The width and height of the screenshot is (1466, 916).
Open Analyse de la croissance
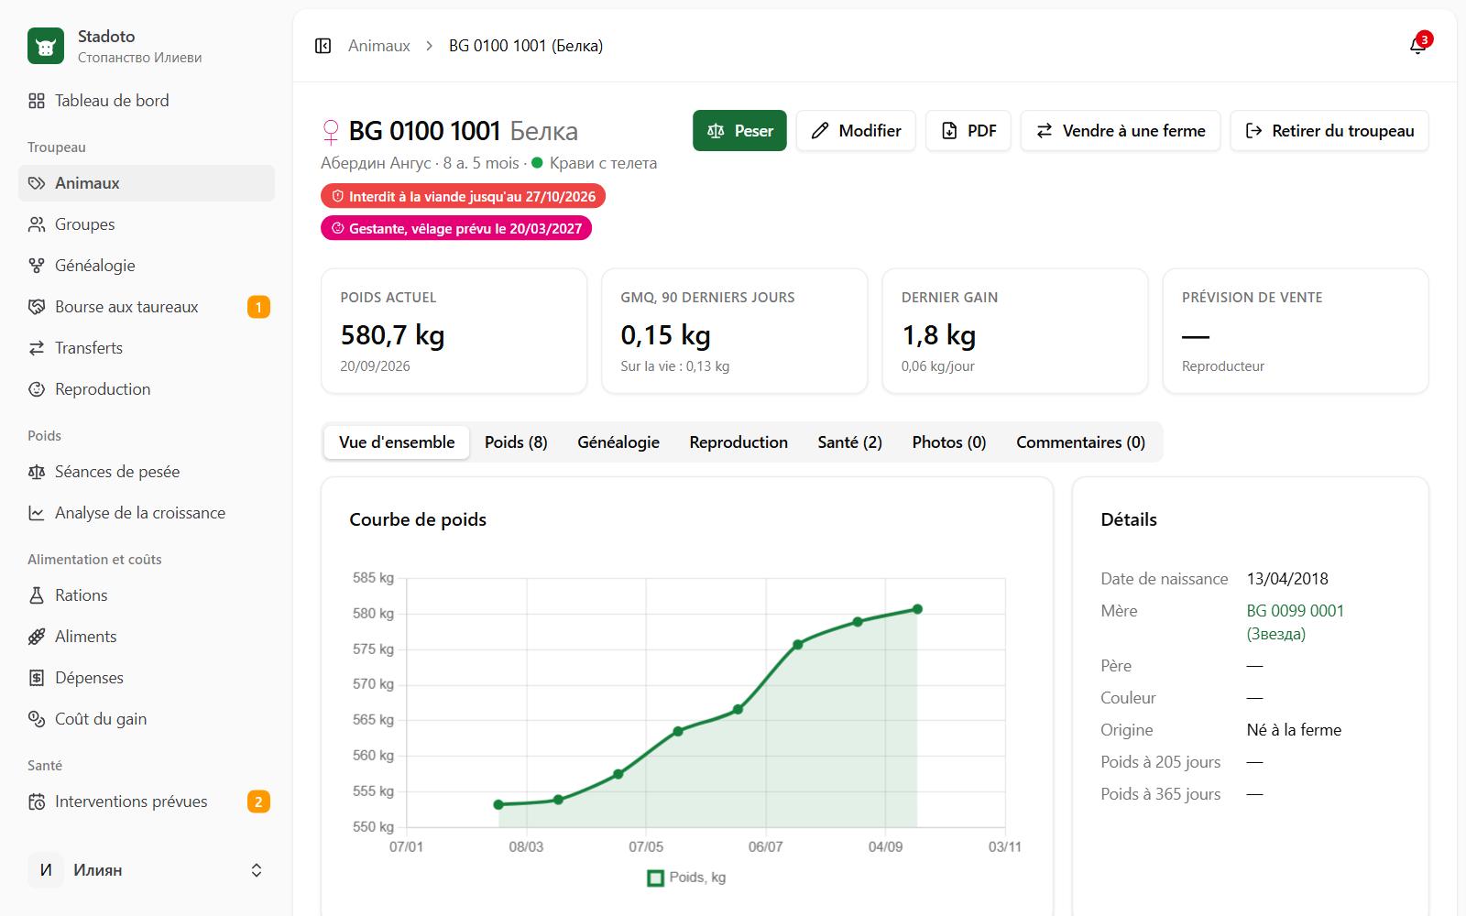[147, 513]
